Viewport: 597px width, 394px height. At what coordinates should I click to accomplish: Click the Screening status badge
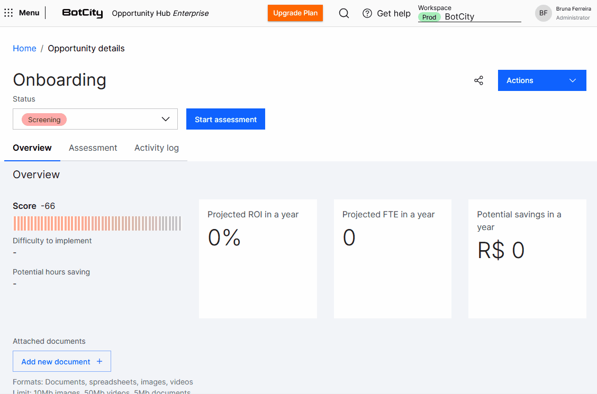click(x=44, y=120)
